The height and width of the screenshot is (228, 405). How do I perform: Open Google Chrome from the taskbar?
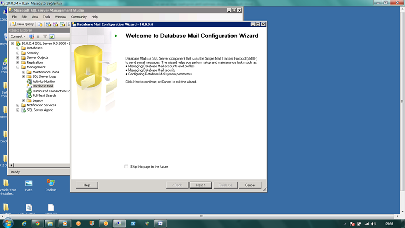38,224
